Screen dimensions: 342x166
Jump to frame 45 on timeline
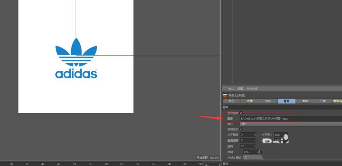tap(59, 164)
